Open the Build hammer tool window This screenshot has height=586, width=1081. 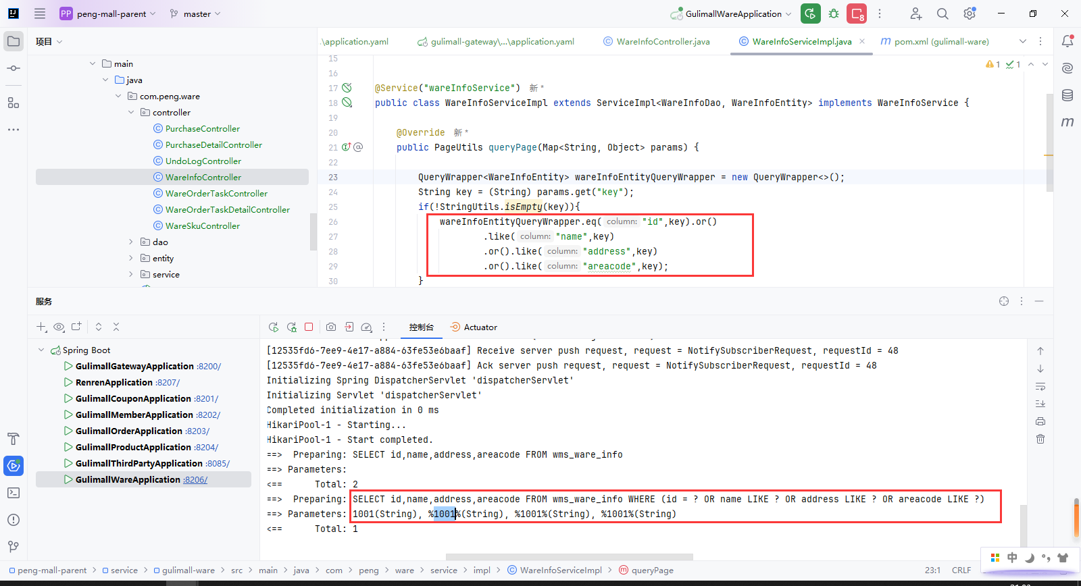[14, 439]
